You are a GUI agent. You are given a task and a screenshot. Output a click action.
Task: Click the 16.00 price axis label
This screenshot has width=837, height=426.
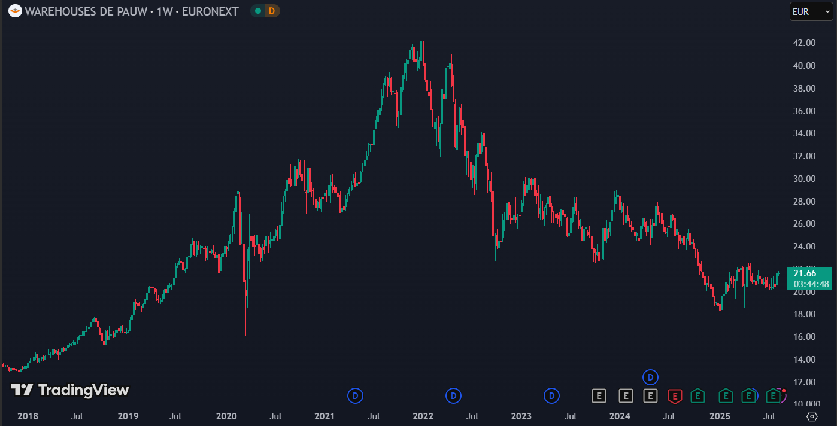coord(804,337)
